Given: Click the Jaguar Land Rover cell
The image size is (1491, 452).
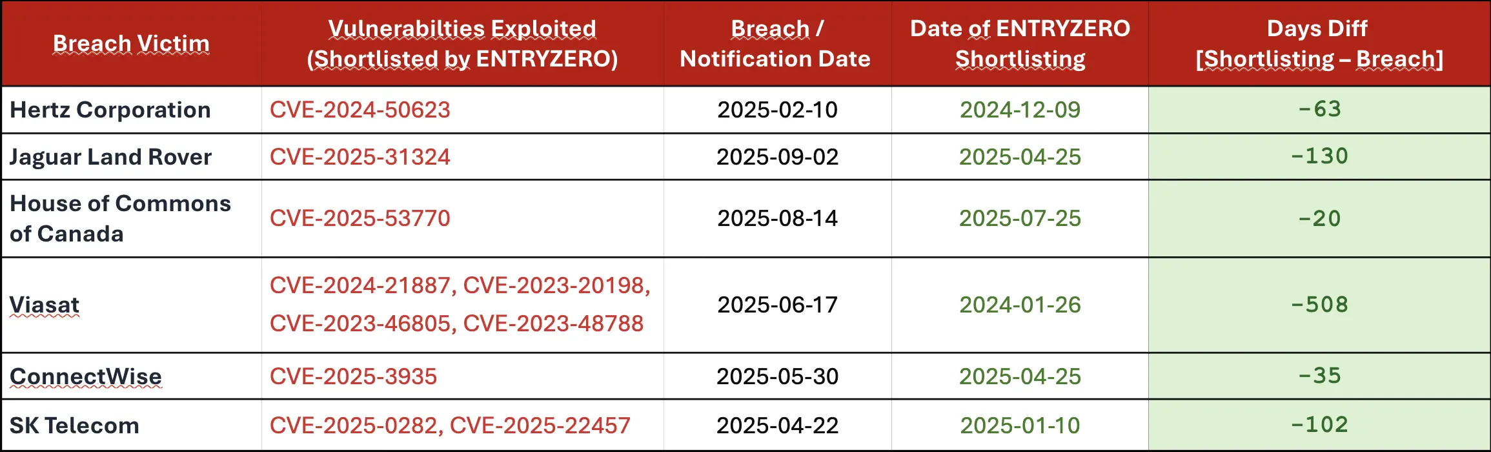Looking at the screenshot, I should 110,157.
